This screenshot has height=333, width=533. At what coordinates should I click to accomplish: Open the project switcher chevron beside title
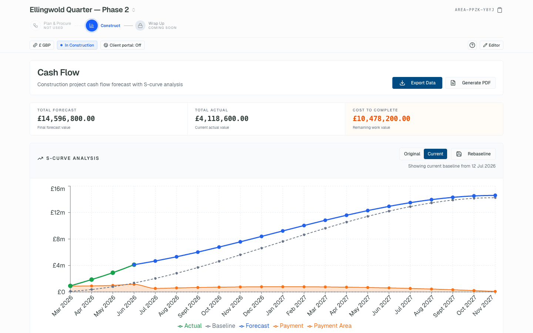coord(134,10)
